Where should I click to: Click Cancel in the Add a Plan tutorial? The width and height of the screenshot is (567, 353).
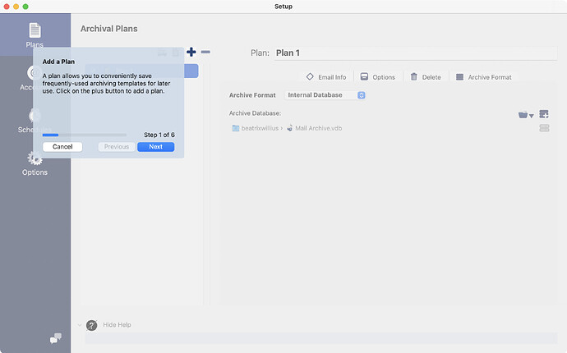click(x=62, y=147)
